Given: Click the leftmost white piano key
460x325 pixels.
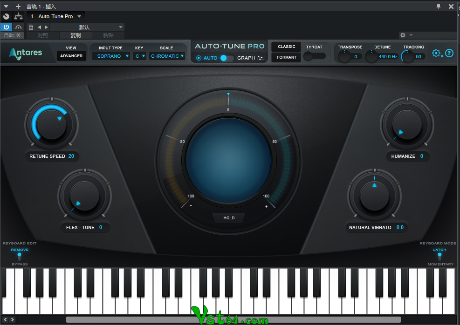Looking at the screenshot, I should (x=8, y=305).
